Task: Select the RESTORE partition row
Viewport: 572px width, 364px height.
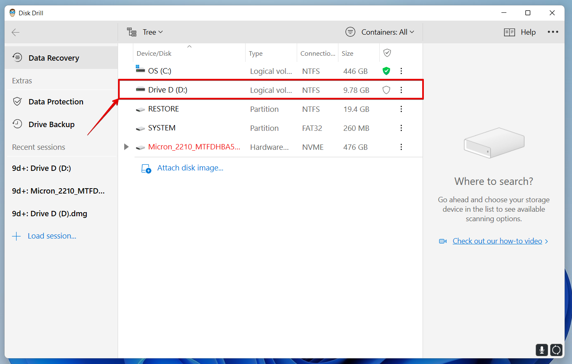Action: (270, 109)
